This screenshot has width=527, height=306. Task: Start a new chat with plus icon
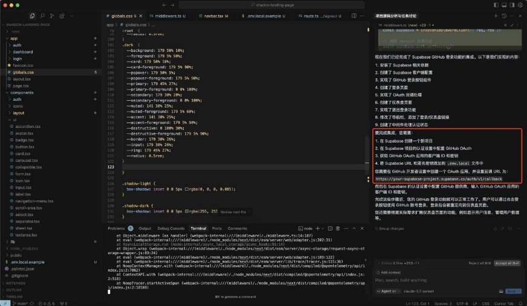pyautogui.click(x=496, y=16)
